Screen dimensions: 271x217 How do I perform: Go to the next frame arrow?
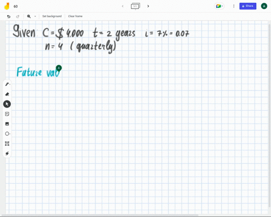(x=148, y=6)
